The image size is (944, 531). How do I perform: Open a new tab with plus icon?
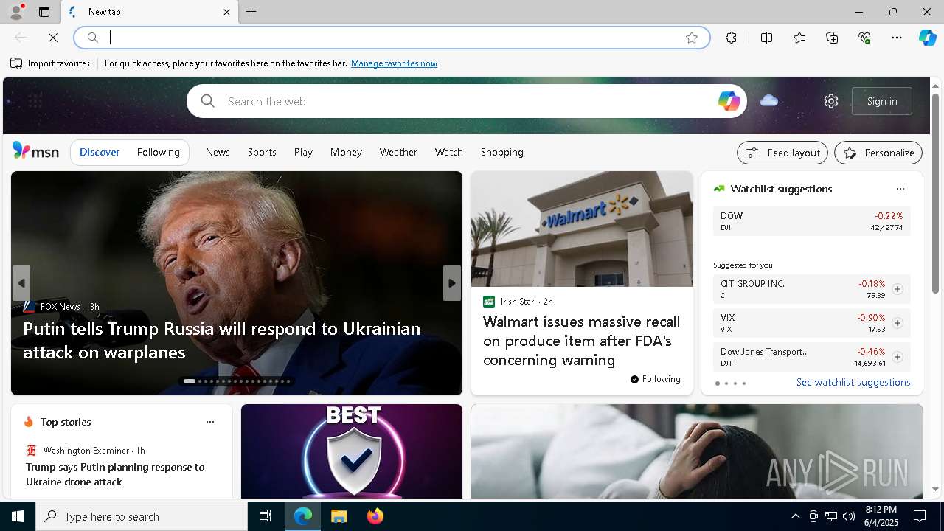[251, 12]
